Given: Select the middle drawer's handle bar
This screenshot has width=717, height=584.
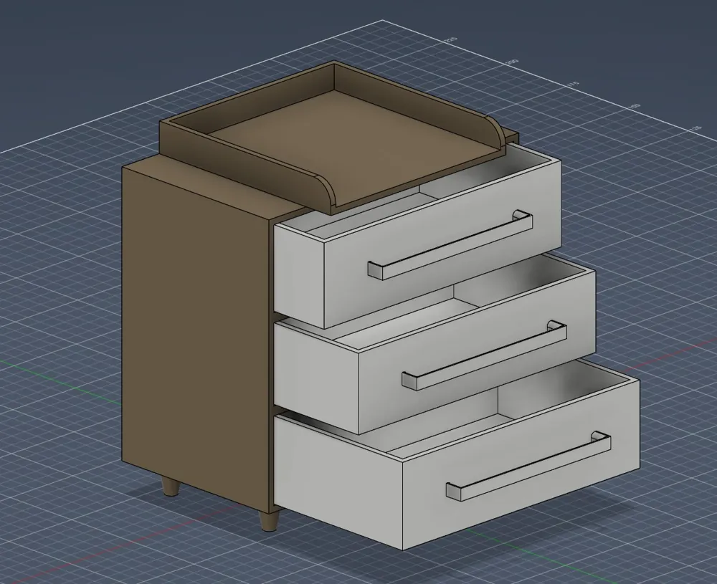Looking at the screenshot, I should tap(485, 355).
